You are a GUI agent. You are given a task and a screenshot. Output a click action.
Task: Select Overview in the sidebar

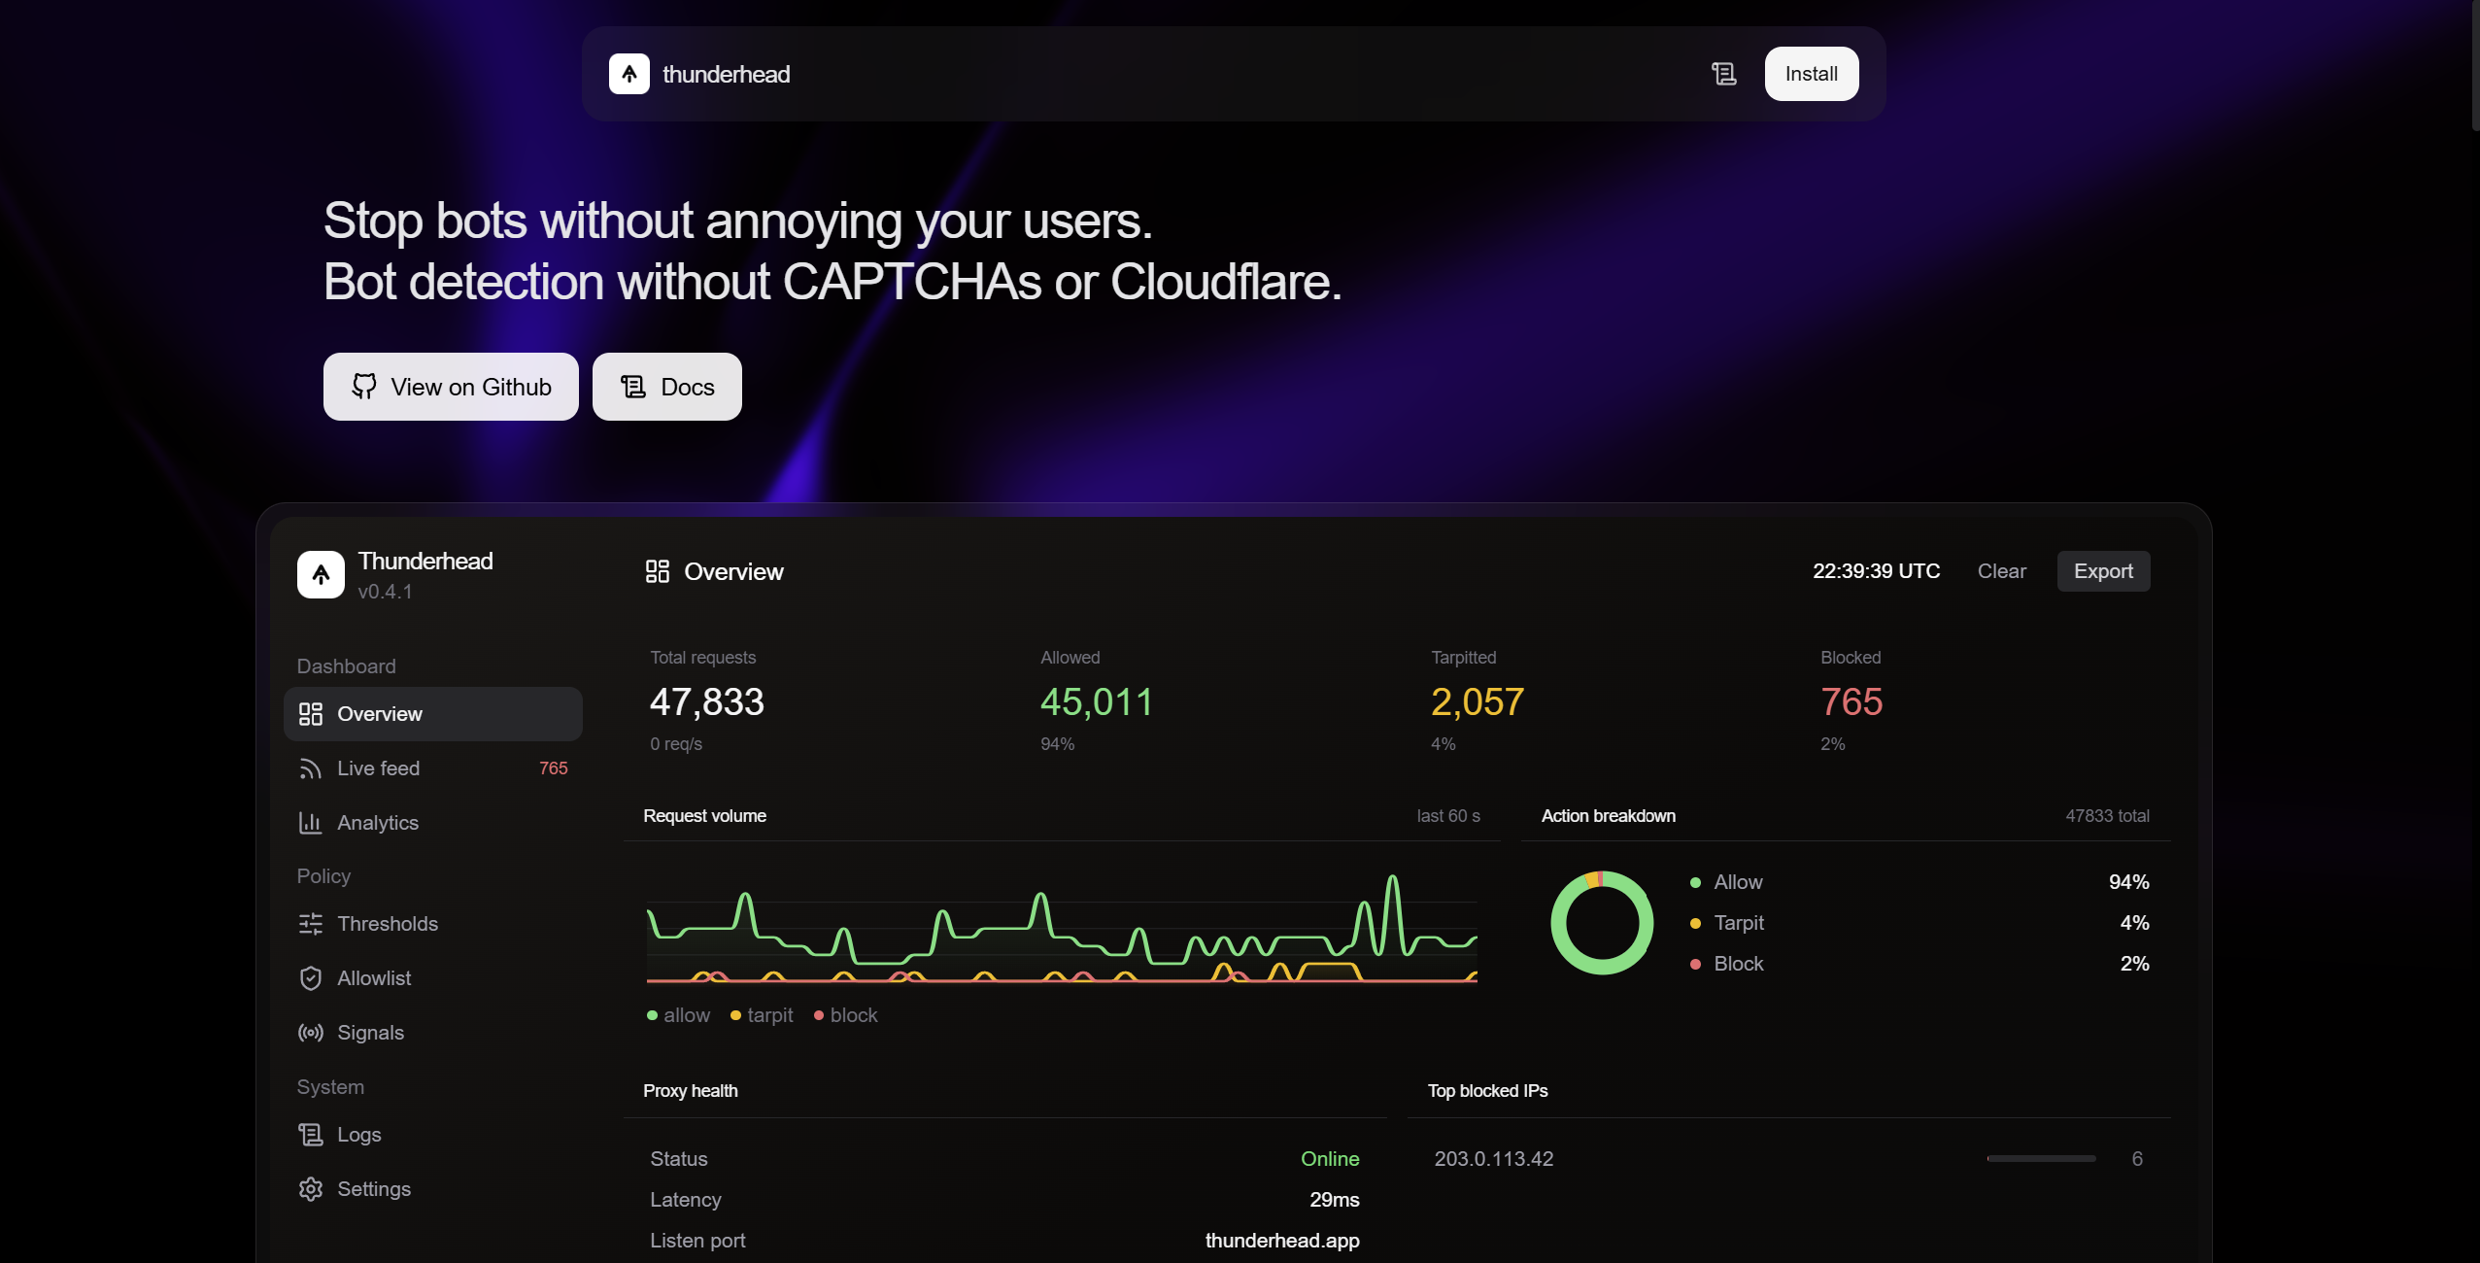coord(433,714)
